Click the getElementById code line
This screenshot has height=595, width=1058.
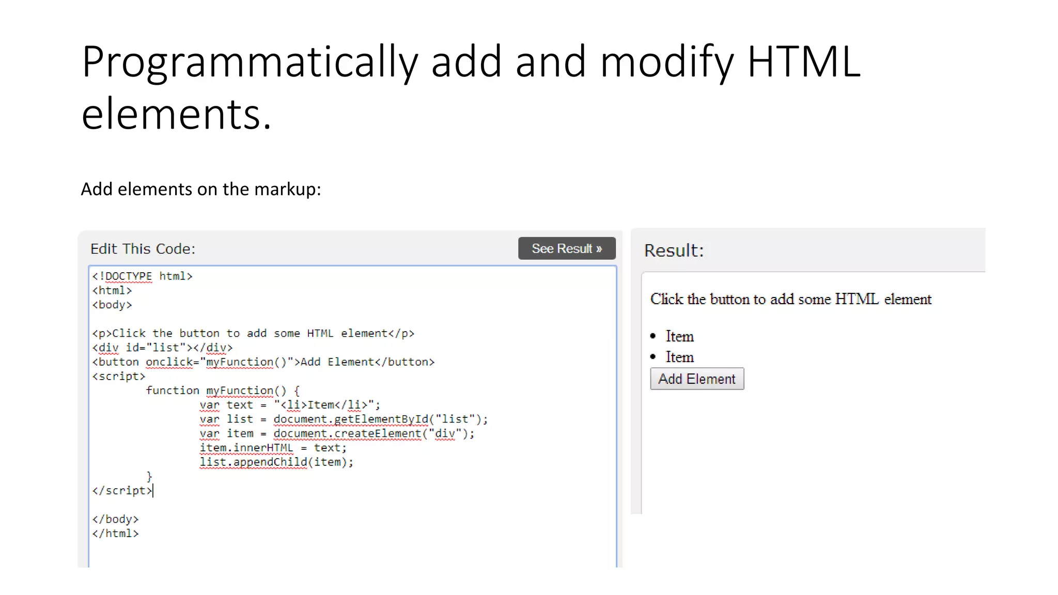[344, 419]
